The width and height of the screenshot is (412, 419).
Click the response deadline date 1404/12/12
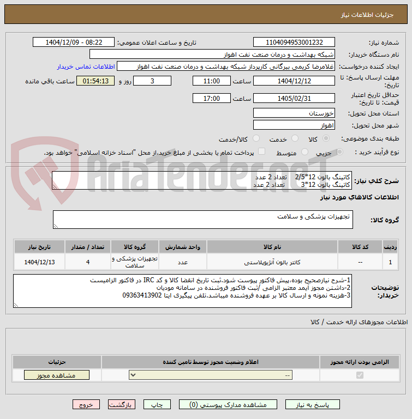(x=294, y=81)
